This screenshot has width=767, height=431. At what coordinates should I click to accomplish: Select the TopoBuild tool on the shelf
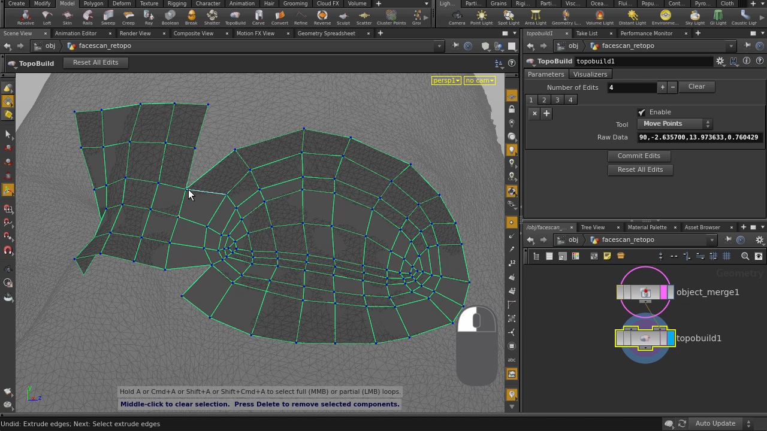(x=235, y=15)
